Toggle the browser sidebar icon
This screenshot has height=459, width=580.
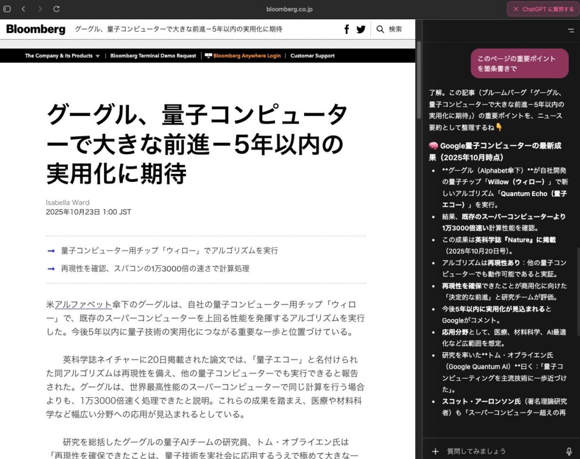coord(7,9)
